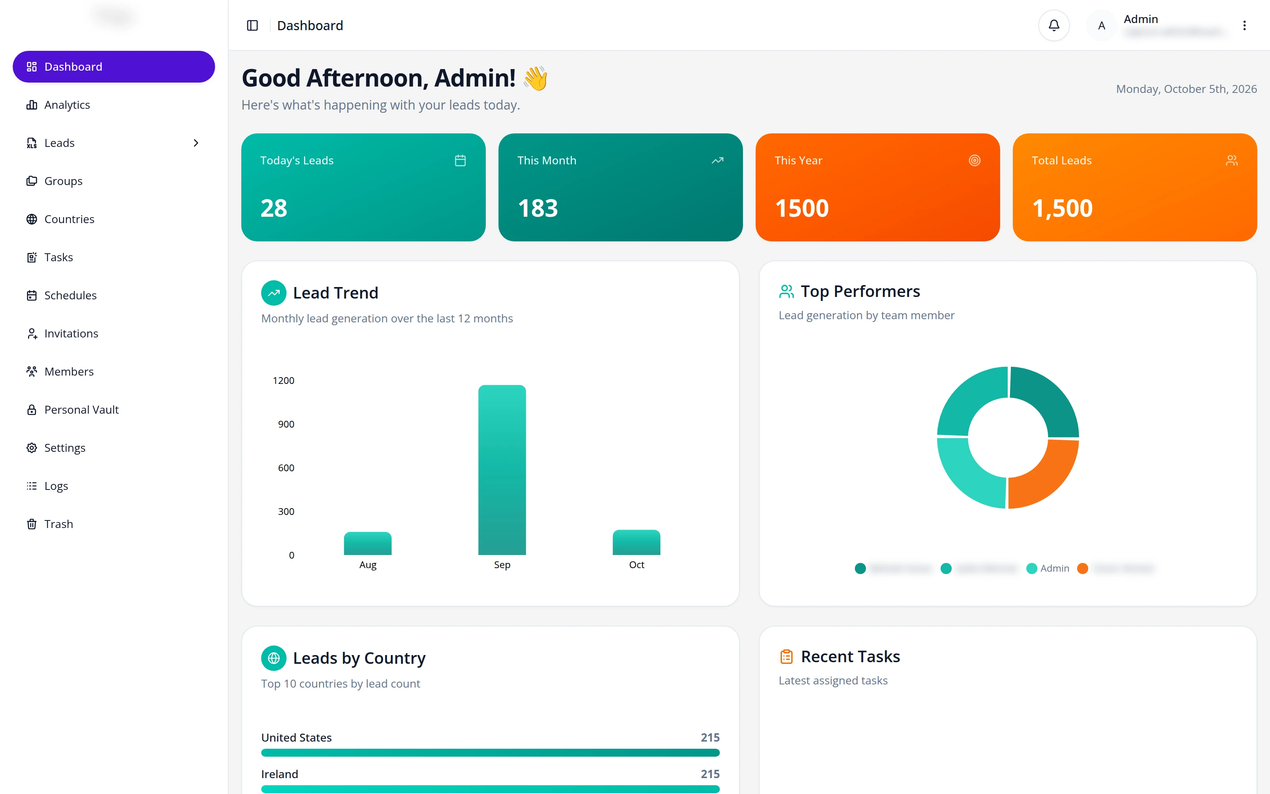Click the Recent Tasks clipboard icon
This screenshot has height=794, width=1270.
(x=787, y=656)
